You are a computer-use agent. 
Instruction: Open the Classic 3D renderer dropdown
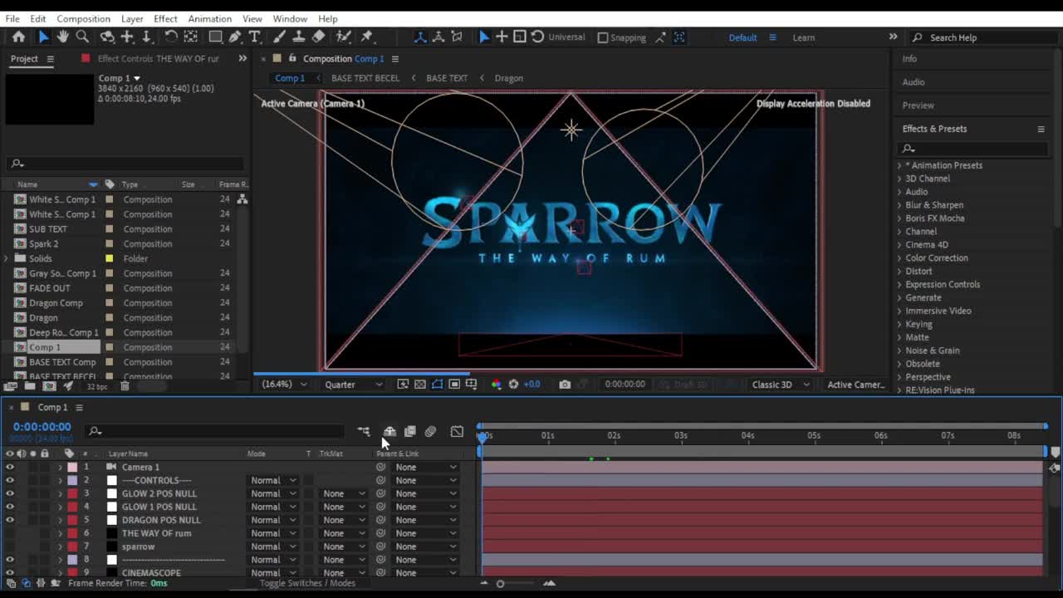[x=780, y=385]
